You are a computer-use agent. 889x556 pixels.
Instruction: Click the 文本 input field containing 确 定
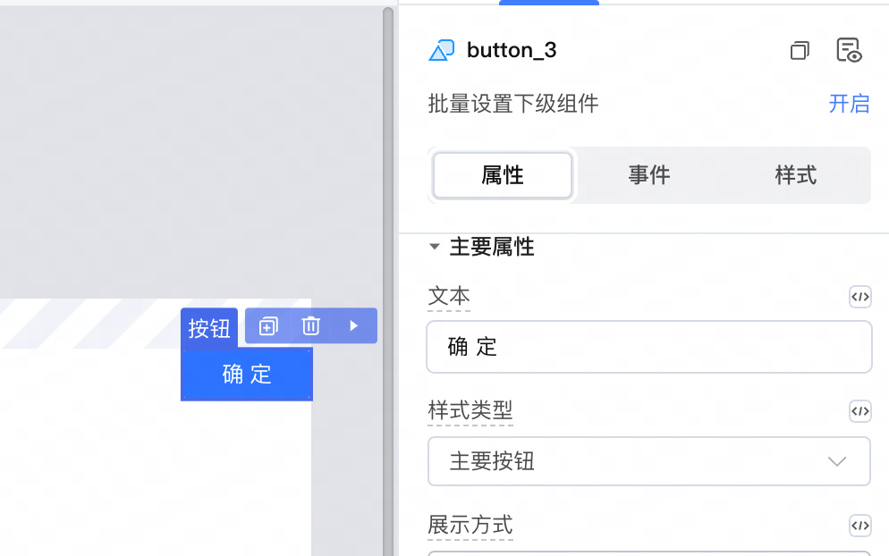click(x=649, y=347)
